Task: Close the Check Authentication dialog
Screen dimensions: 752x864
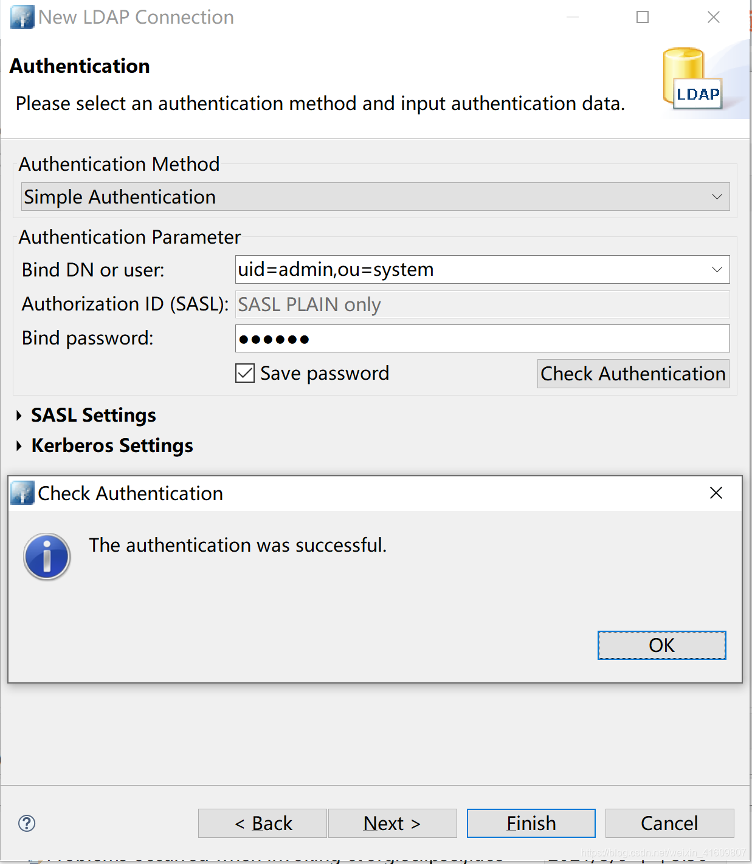Action: click(x=716, y=493)
